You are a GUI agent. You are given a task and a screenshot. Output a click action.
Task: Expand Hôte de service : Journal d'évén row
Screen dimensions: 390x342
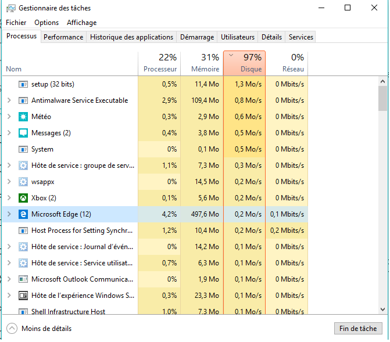[x=9, y=247]
